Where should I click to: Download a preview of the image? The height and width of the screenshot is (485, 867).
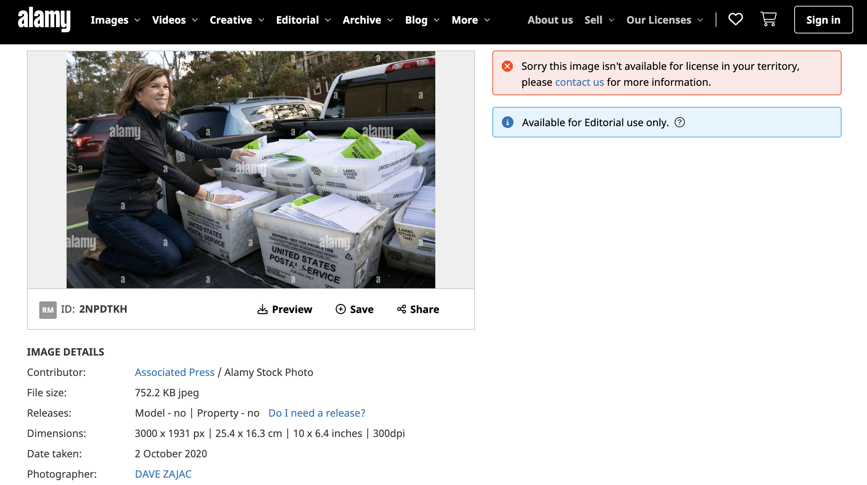285,309
